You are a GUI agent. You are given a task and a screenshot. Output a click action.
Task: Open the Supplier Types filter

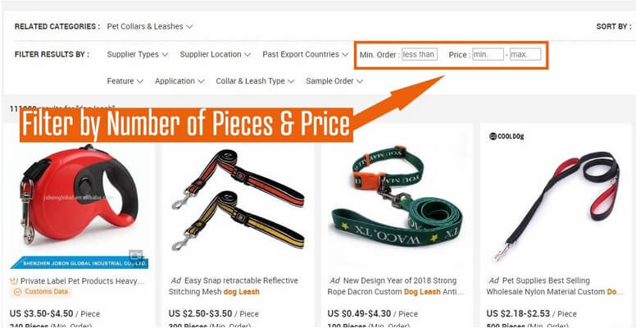pos(138,54)
